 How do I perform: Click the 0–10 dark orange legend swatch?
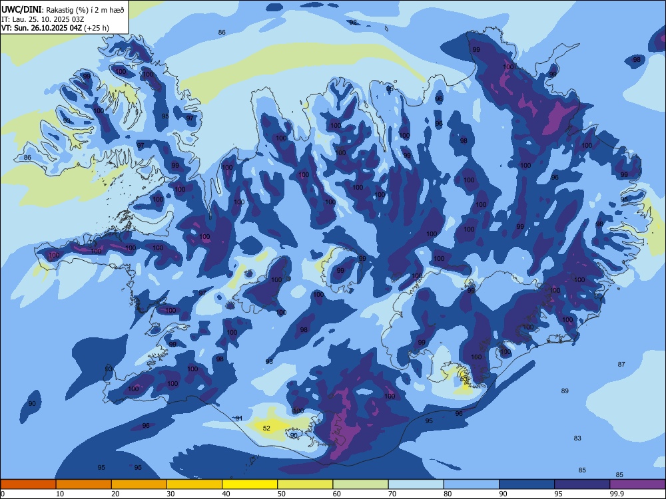28,484
